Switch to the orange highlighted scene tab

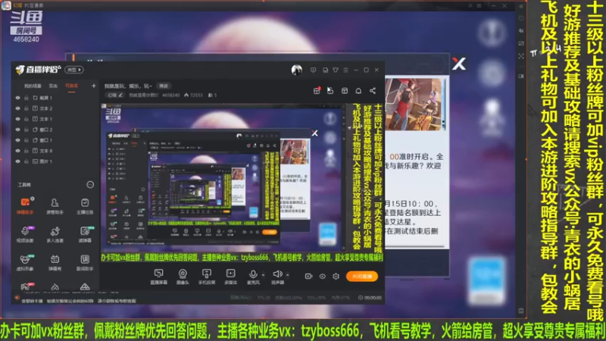(71, 86)
